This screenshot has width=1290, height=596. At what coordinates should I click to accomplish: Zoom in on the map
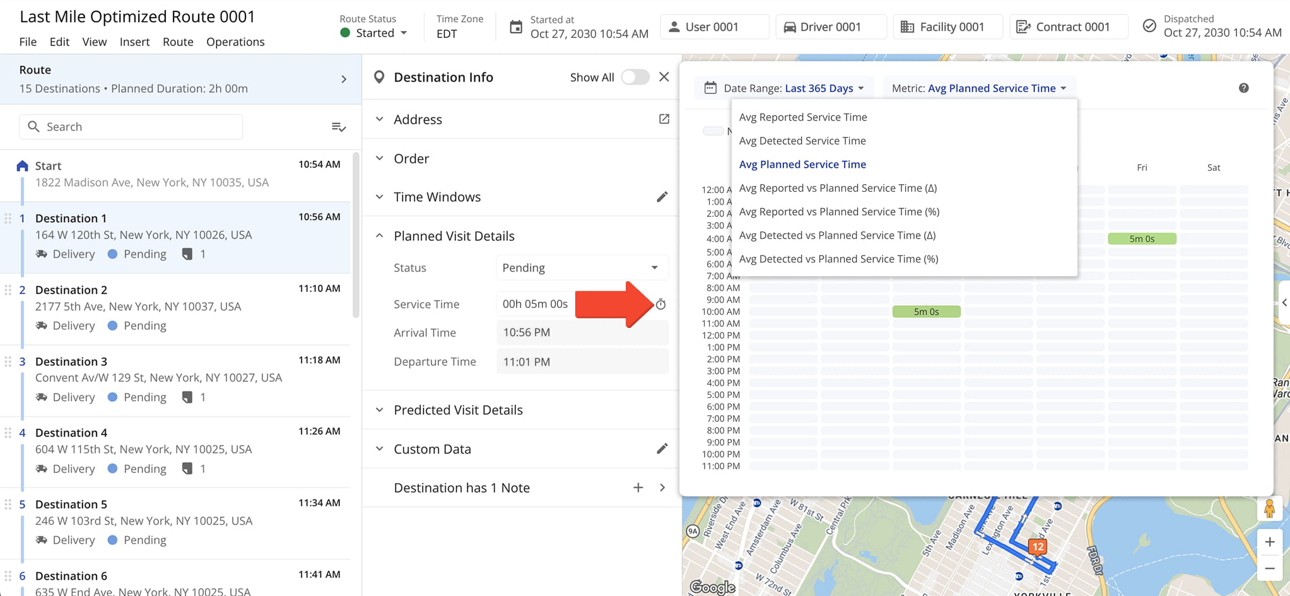click(1269, 542)
